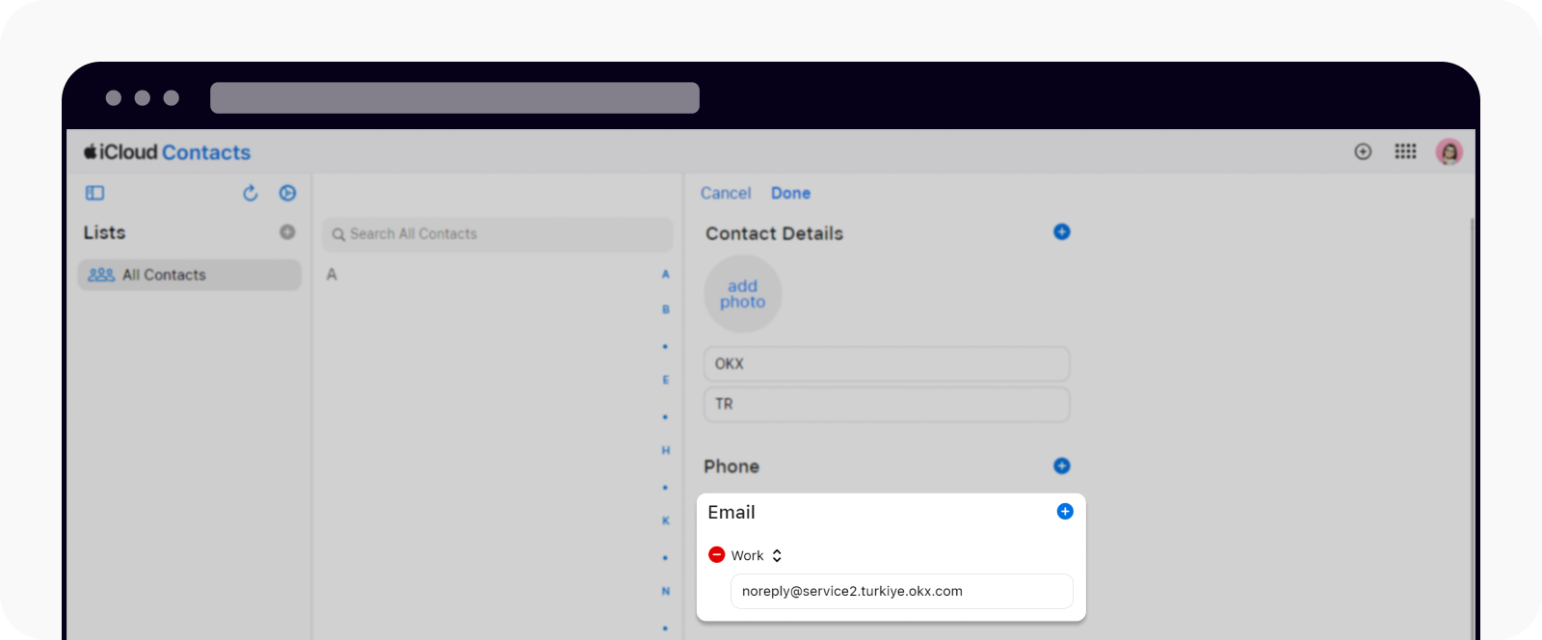Add a field via Contact Details plus
The image size is (1542, 640).
click(1062, 231)
